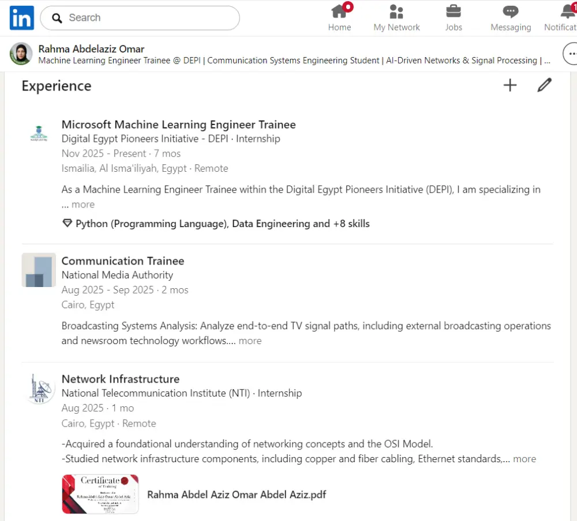Click the NTI institute logo
The width and height of the screenshot is (577, 521).
point(40,388)
